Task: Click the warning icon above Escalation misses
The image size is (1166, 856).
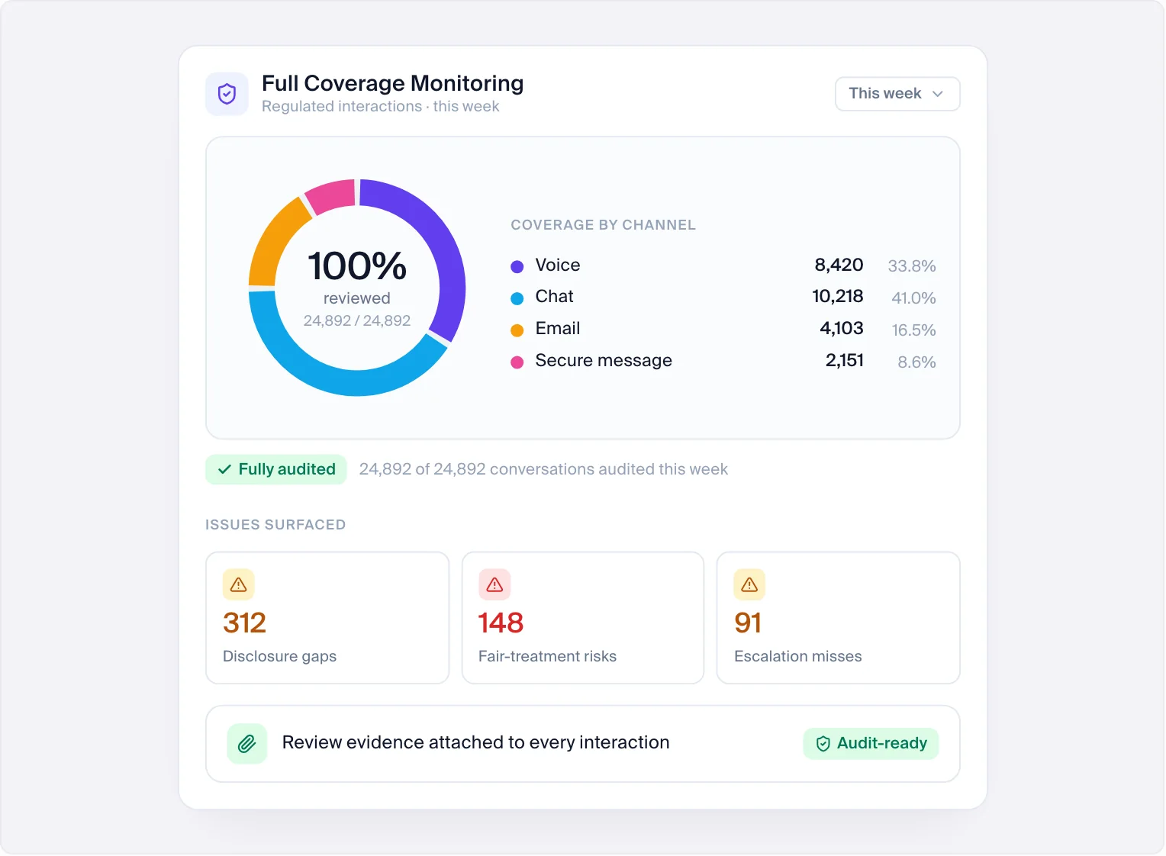Action: (x=749, y=584)
